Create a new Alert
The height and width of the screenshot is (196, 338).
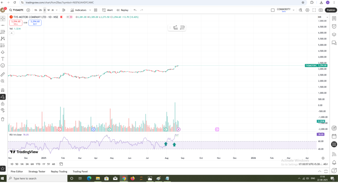(107, 10)
